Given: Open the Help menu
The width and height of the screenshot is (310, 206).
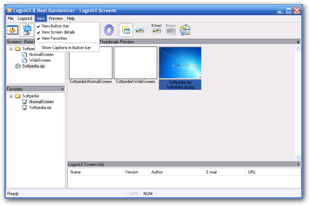Looking at the screenshot, I should [x=70, y=18].
